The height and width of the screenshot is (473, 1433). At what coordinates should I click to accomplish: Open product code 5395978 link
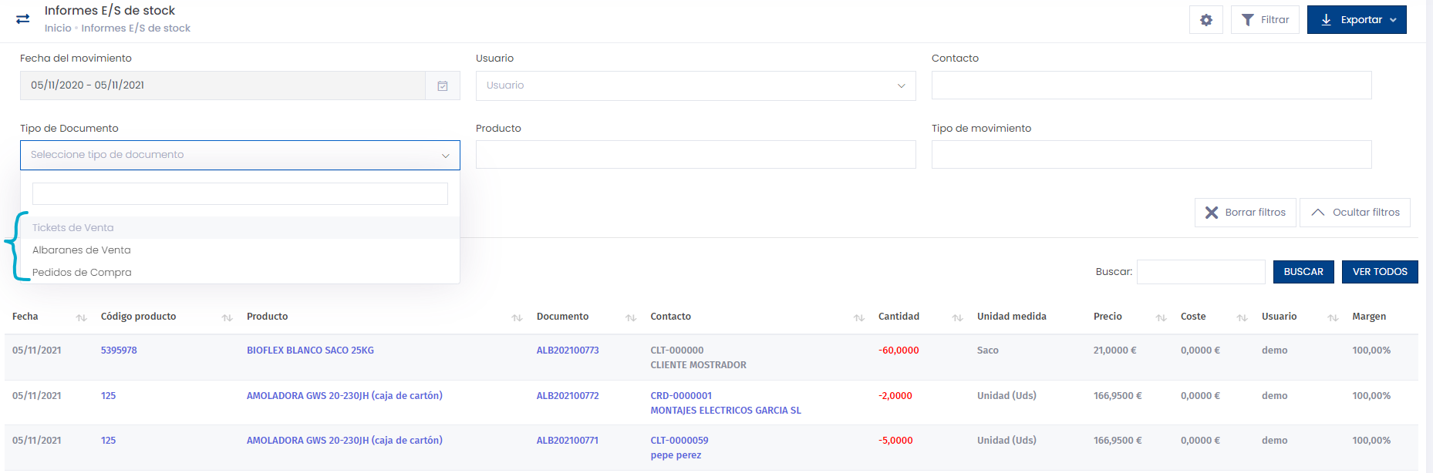click(x=119, y=351)
